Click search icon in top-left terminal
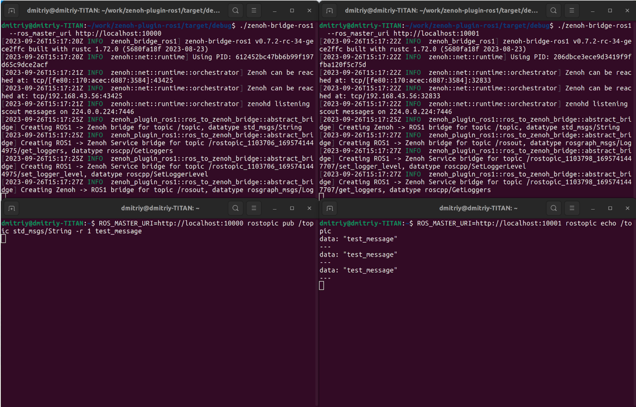 tap(235, 11)
